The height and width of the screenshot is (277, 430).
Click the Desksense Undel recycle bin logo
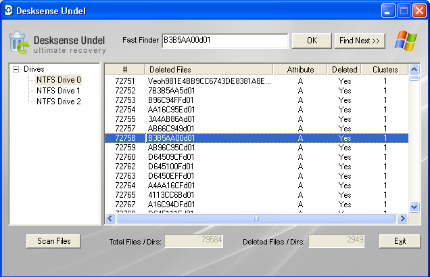pyautogui.click(x=19, y=43)
